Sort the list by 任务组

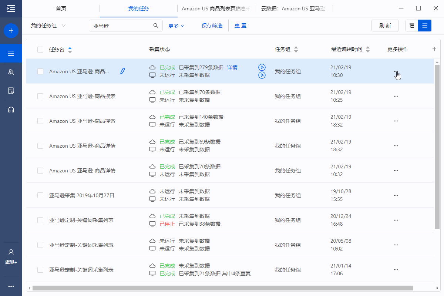[296, 50]
